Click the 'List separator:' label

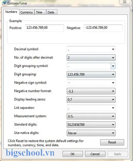pos(24,108)
